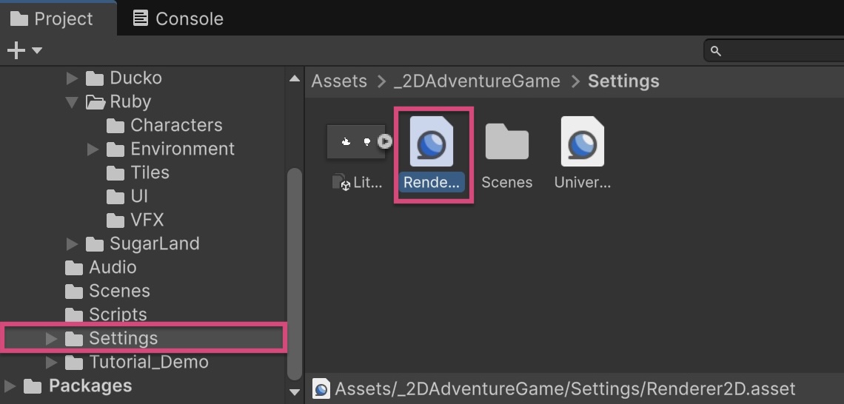Expand the Environment folder tree arrow
The height and width of the screenshot is (404, 844).
pyautogui.click(x=93, y=149)
